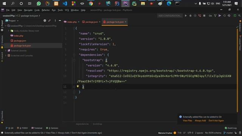This screenshot has width=242, height=136.
Task: Select package.json in project tree
Action: (x=20, y=41)
